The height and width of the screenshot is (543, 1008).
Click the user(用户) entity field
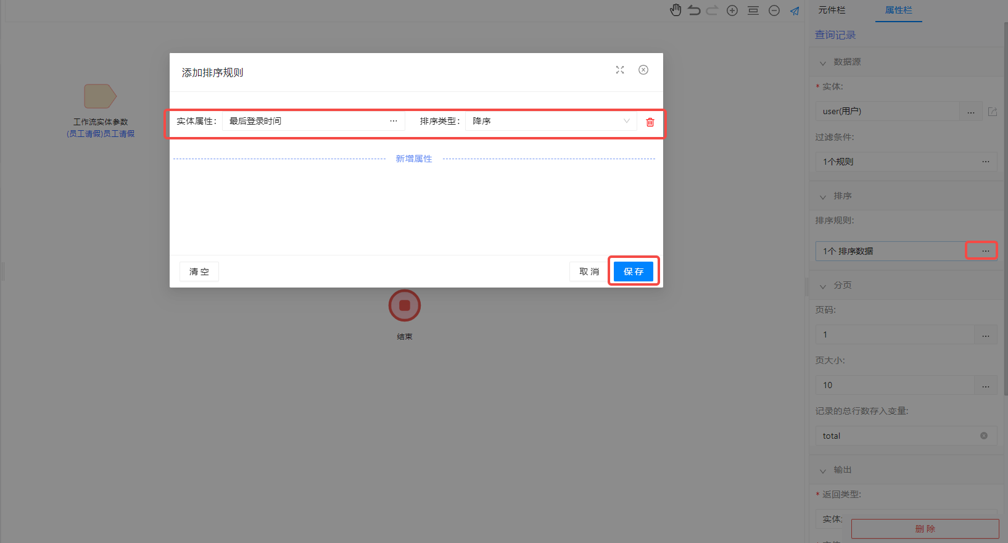point(888,111)
